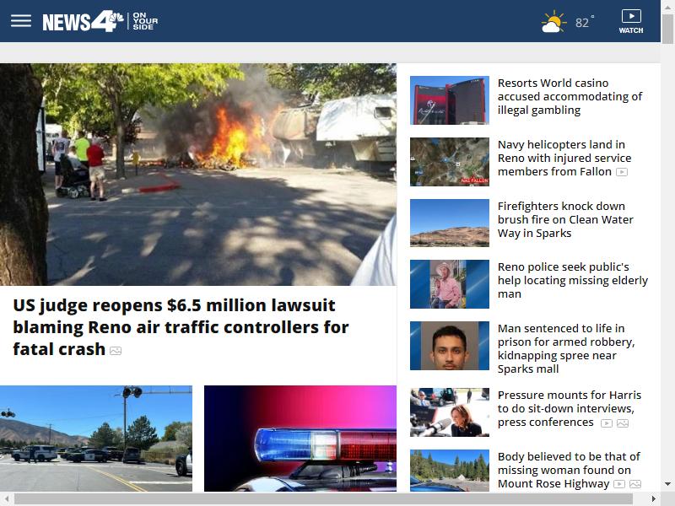Click the horizontal scrollbar left arrow
Viewport: 675px width, 506px height.
pos(7,499)
